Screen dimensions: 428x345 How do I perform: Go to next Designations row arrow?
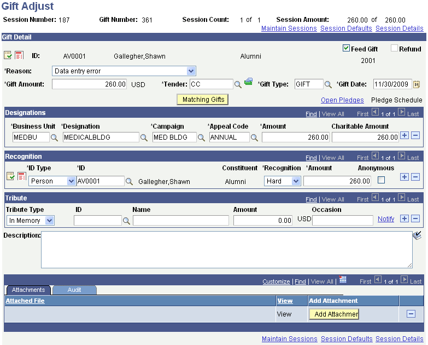coord(401,112)
